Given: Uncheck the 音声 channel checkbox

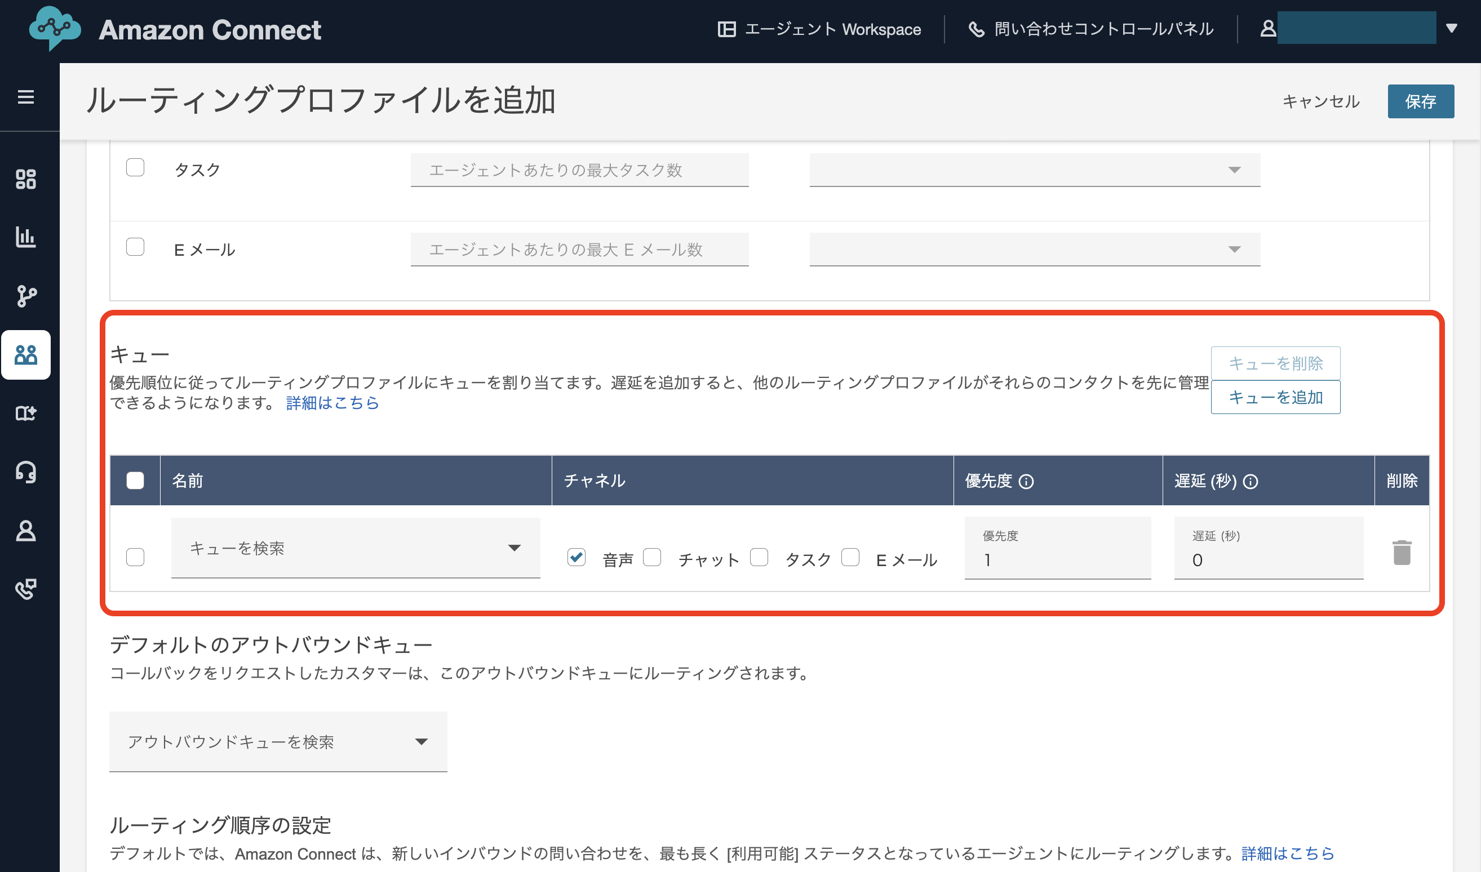Looking at the screenshot, I should click(x=577, y=558).
